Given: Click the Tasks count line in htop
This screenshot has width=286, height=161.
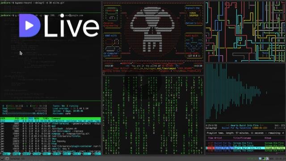Looking at the screenshot, I should 65,106.
